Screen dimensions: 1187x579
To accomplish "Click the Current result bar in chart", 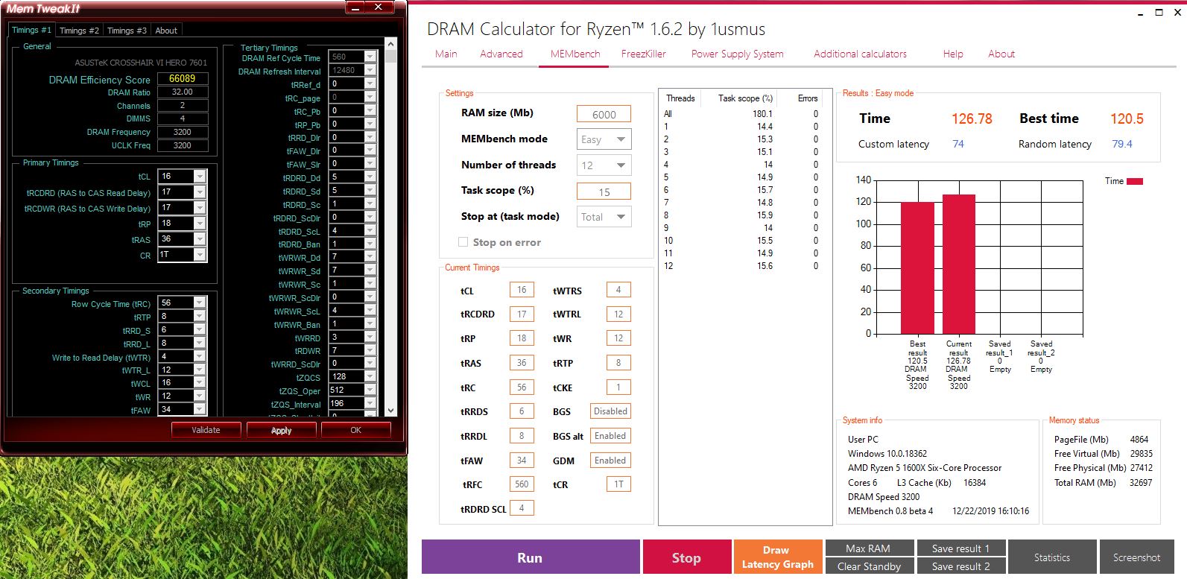I will tap(959, 264).
